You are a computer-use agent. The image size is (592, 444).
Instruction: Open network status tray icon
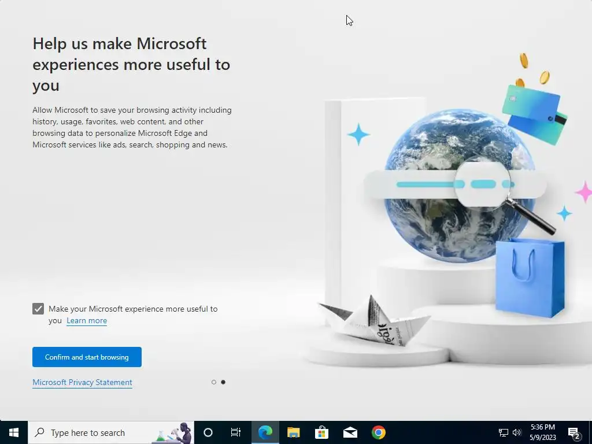click(504, 432)
